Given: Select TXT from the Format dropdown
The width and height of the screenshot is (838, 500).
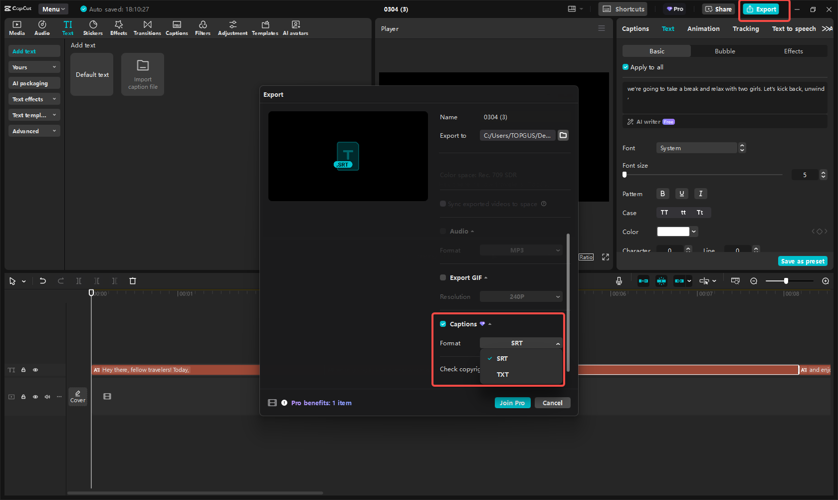Looking at the screenshot, I should (502, 374).
